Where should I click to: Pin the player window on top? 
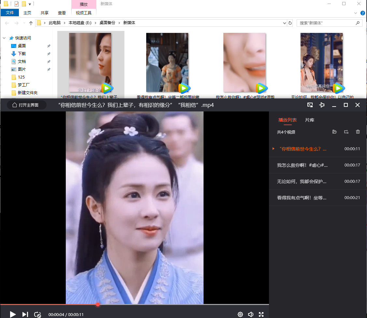point(322,105)
